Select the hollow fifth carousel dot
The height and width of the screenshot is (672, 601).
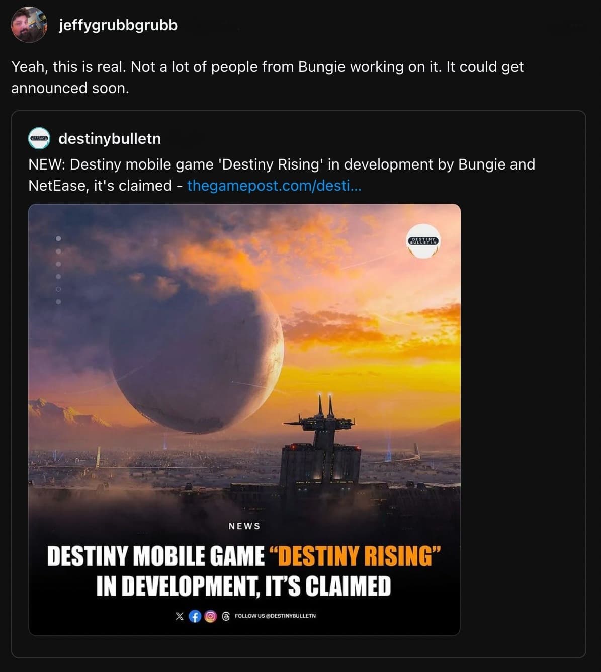click(x=58, y=289)
